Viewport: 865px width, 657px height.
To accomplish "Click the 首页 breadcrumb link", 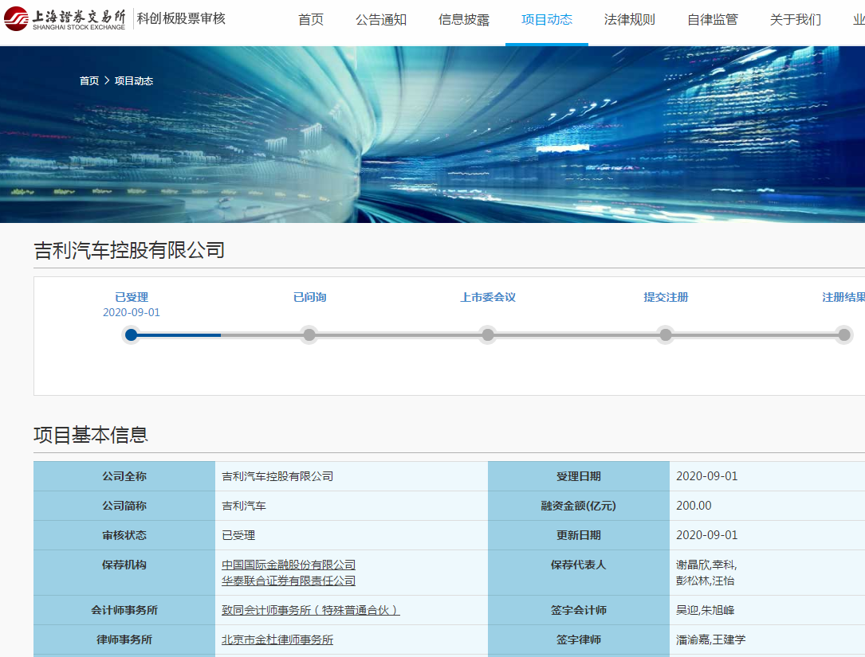I will (x=88, y=81).
